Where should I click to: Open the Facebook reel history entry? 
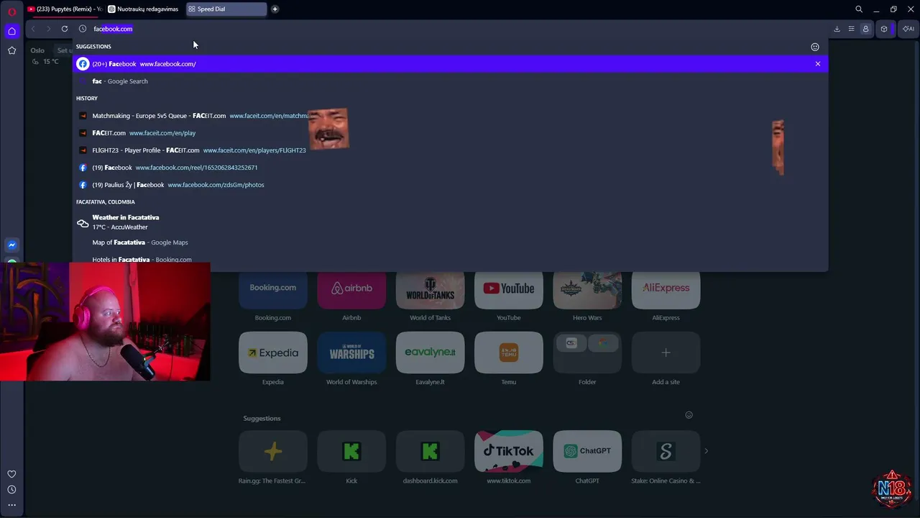pyautogui.click(x=450, y=168)
